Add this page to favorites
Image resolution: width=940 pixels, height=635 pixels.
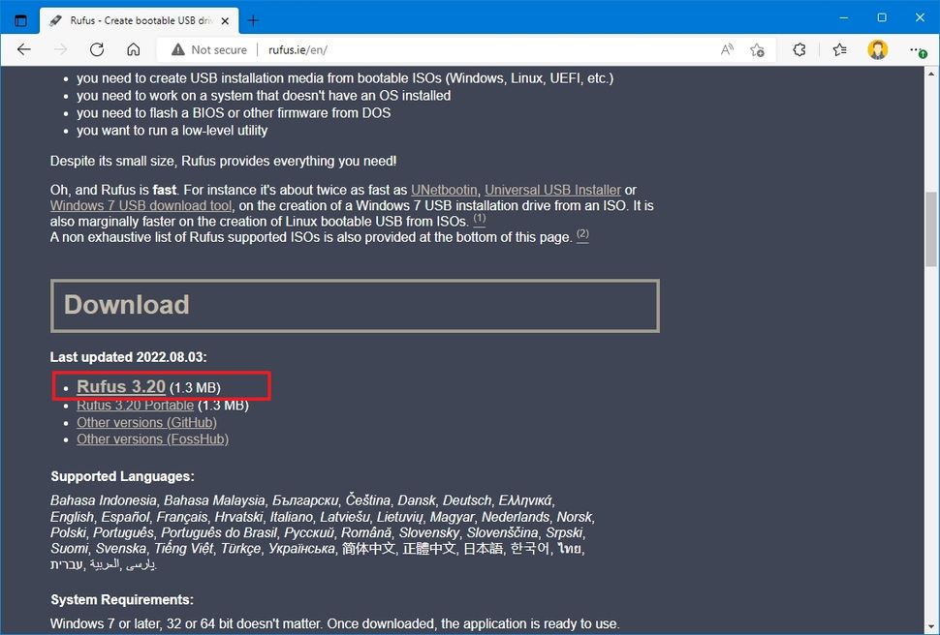(x=759, y=49)
